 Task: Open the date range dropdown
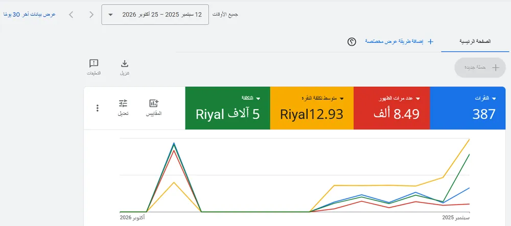(x=155, y=15)
